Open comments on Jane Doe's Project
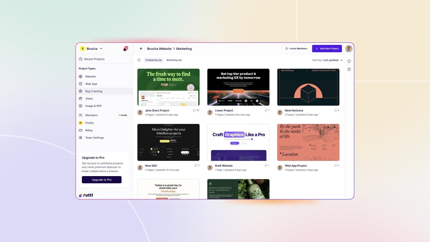This screenshot has width=430, height=242. point(196,110)
